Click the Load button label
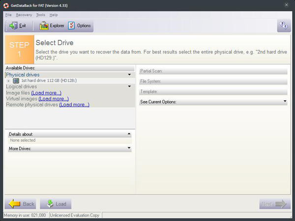This screenshot has height=221, width=295. click(61, 204)
